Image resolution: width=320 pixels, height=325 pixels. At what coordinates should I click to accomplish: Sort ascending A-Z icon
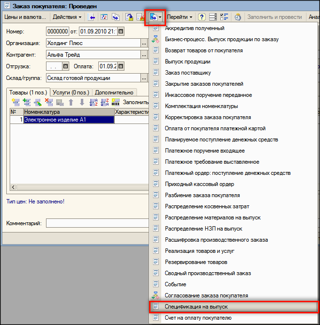click(x=93, y=102)
